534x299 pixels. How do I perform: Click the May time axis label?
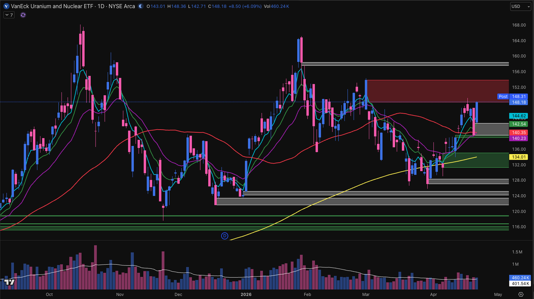click(x=498, y=295)
